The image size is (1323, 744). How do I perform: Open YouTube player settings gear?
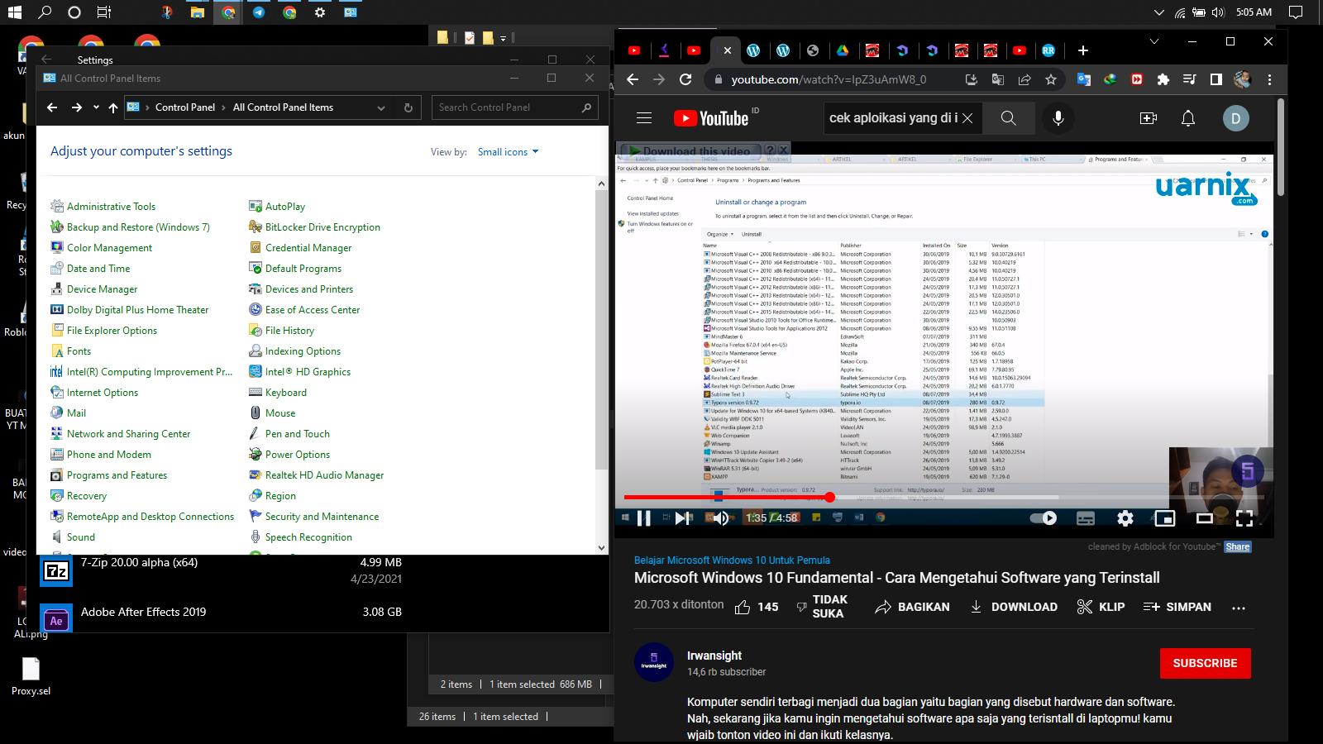click(x=1125, y=518)
